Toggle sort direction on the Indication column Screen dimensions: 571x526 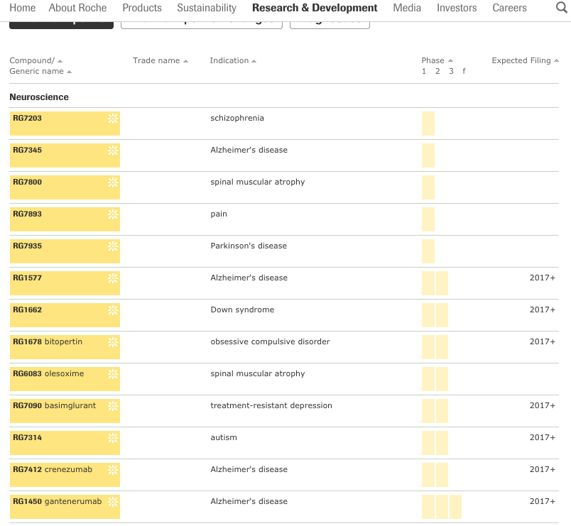coord(253,60)
